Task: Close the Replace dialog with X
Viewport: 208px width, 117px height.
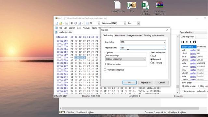Action: 167,30
